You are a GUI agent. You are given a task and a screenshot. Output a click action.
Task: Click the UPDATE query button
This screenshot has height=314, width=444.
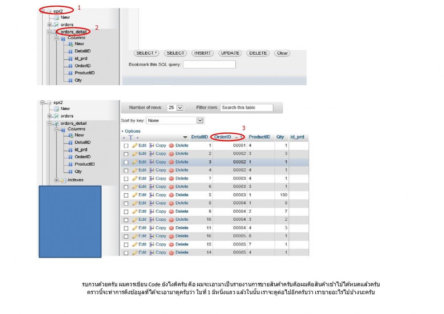[230, 53]
